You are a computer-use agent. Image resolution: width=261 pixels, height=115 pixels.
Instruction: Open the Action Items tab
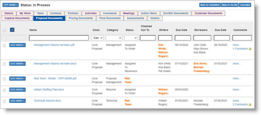(x=149, y=13)
